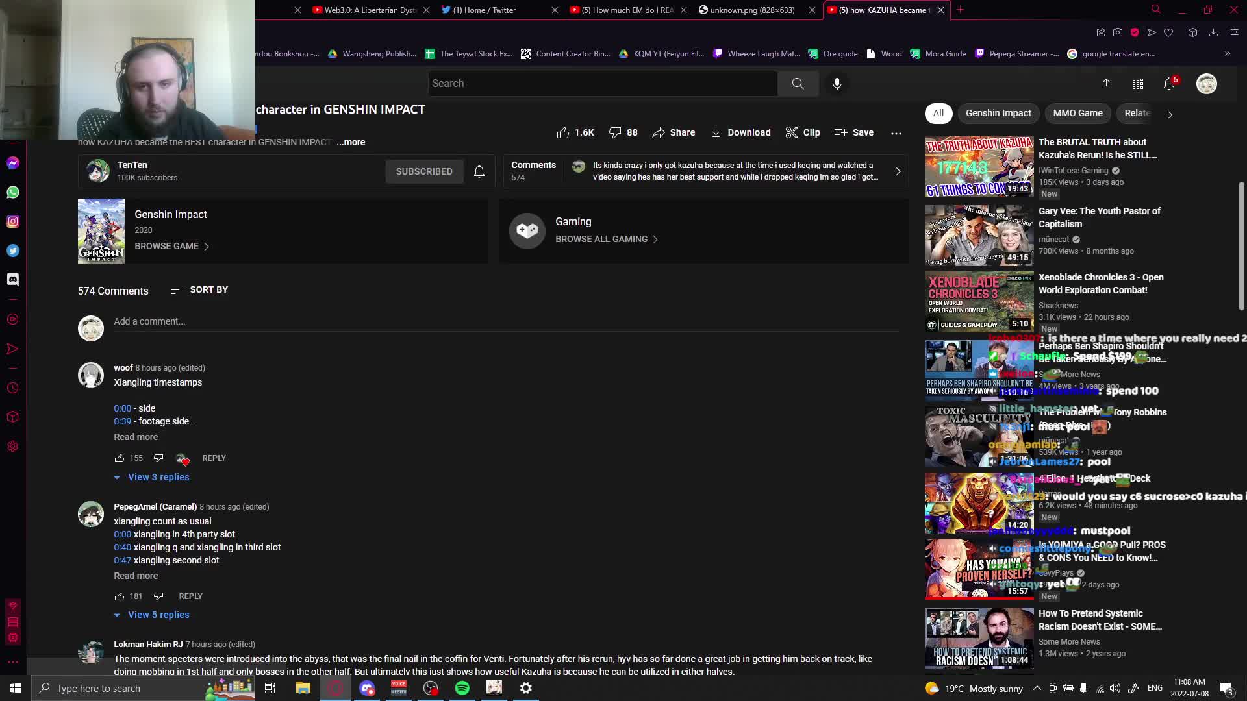This screenshot has width=1247, height=701.
Task: Toggle SUBSCRIBED button for TenTen
Action: point(424,171)
